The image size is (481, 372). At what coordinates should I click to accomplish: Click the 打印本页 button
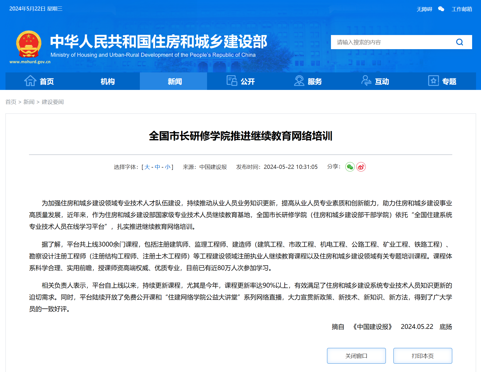[423, 356]
